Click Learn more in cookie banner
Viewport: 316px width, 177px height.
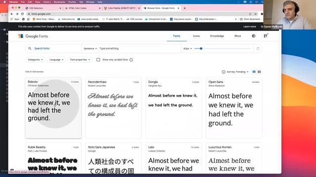[x=249, y=27]
